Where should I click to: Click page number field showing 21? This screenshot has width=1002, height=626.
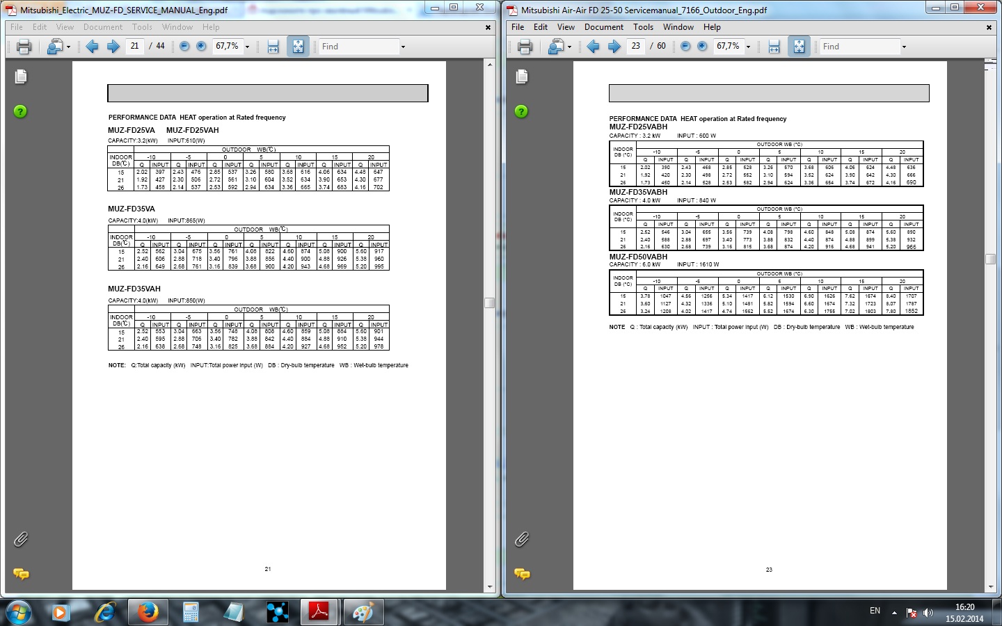[x=135, y=47]
